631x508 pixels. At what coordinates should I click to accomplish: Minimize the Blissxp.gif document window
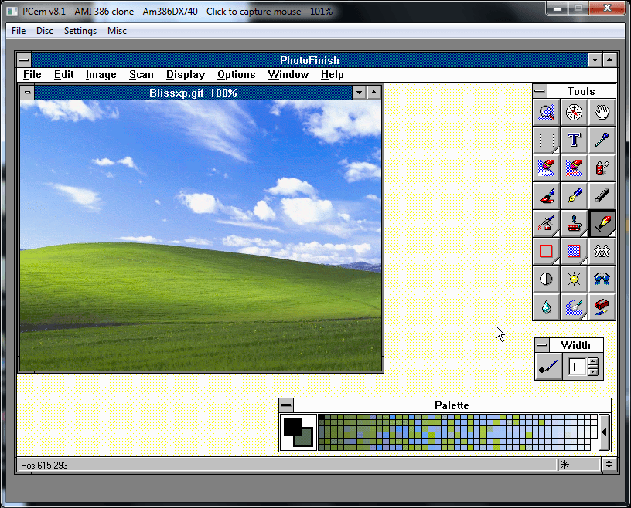(359, 93)
